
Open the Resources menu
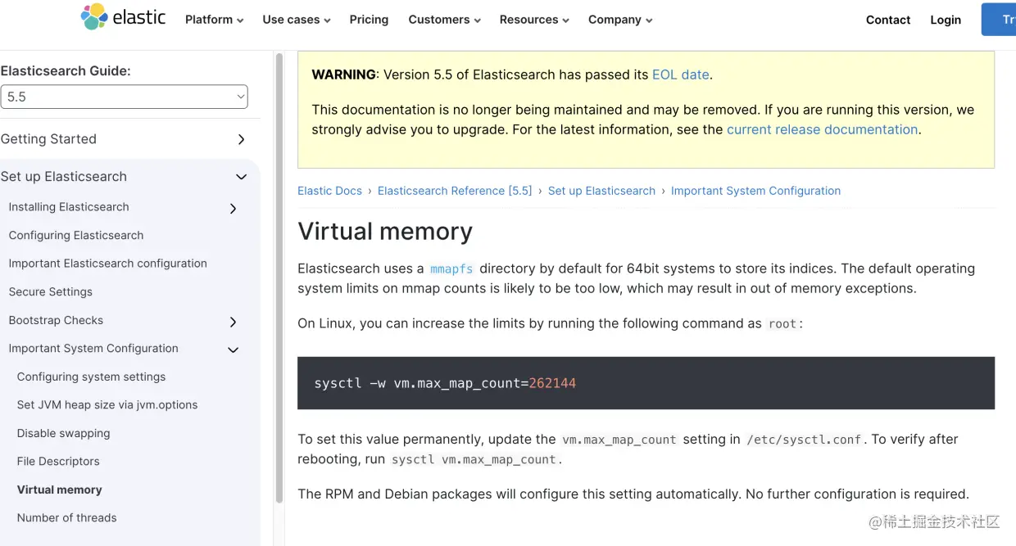click(x=534, y=20)
